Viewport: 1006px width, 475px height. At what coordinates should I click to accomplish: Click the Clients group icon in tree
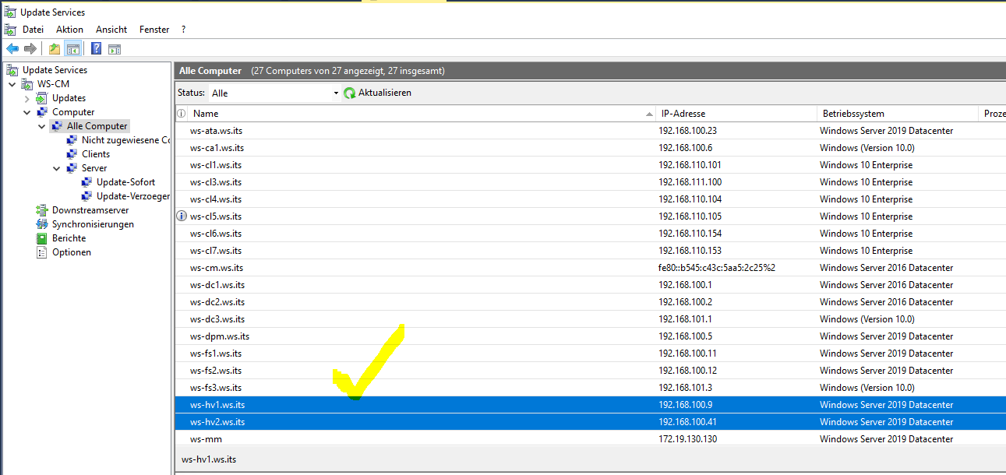tap(72, 154)
